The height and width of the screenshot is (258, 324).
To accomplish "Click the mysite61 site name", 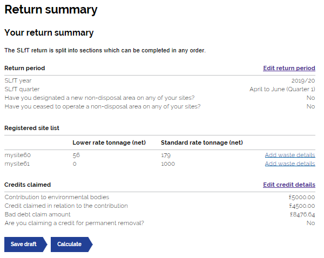I will click(17, 164).
